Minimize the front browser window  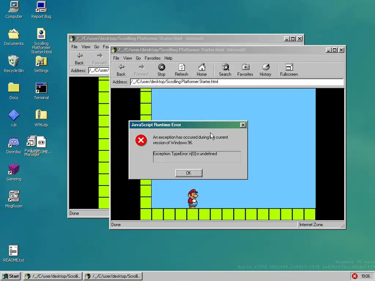(328, 50)
